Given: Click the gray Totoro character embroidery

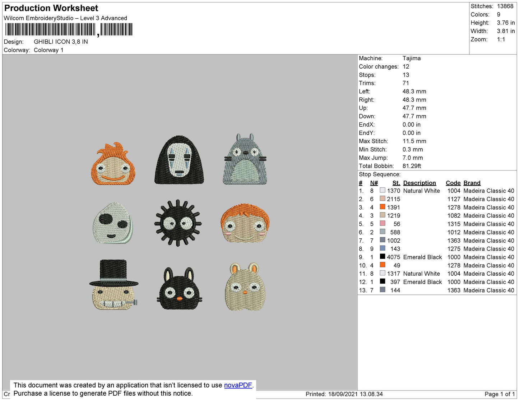Looking at the screenshot, I should (x=245, y=159).
